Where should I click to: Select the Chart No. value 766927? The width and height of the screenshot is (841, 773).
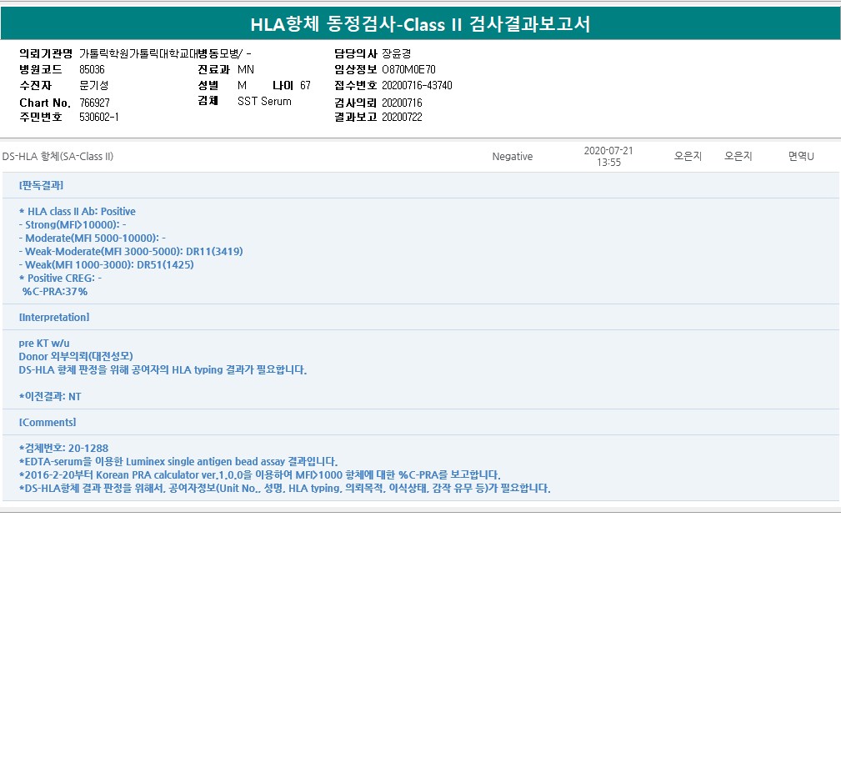click(x=94, y=103)
